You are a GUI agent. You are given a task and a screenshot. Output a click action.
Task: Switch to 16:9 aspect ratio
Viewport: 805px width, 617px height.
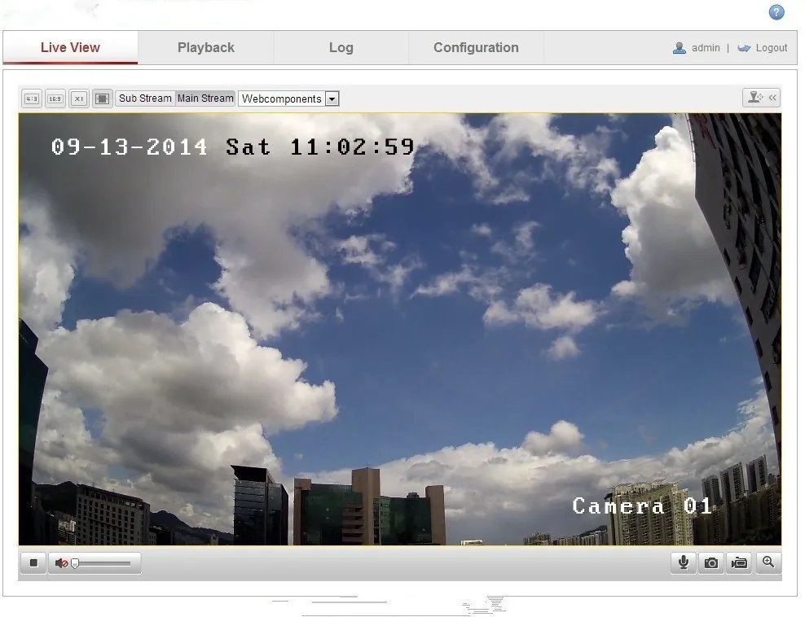tap(55, 98)
